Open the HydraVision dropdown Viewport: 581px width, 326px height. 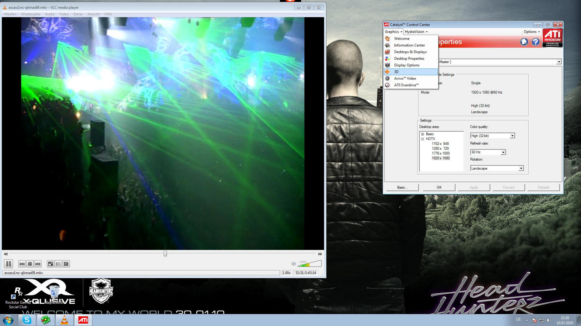416,32
